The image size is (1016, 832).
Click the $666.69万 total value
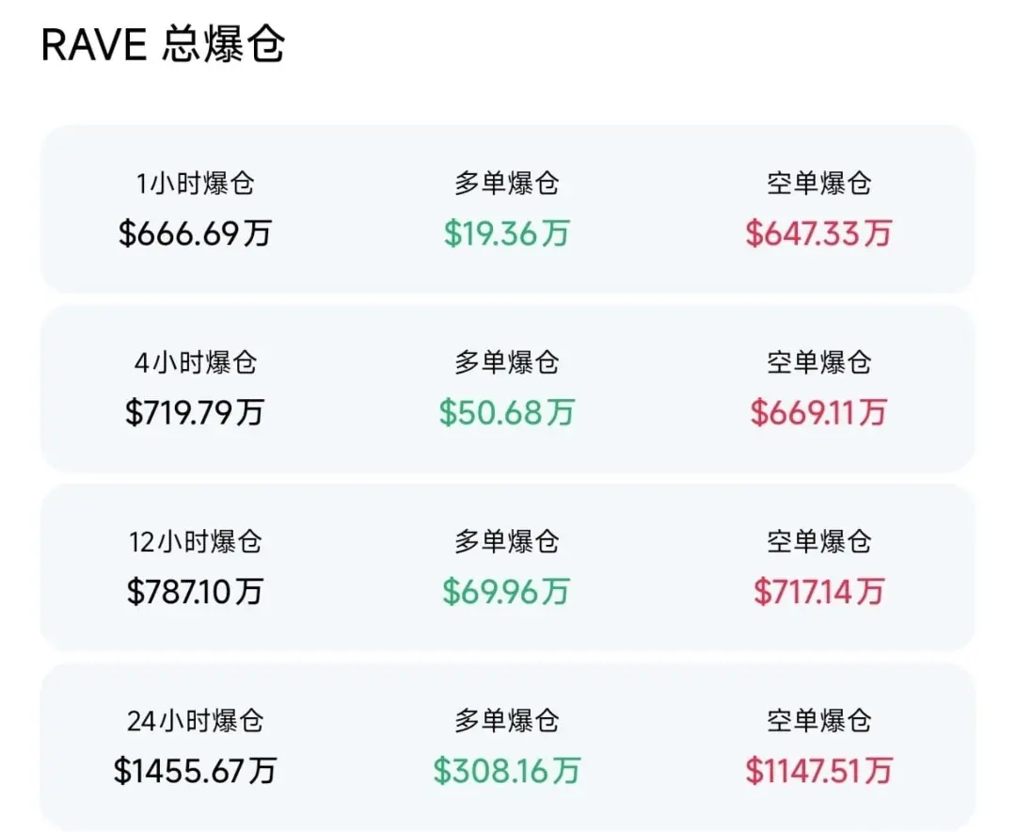[x=195, y=233]
